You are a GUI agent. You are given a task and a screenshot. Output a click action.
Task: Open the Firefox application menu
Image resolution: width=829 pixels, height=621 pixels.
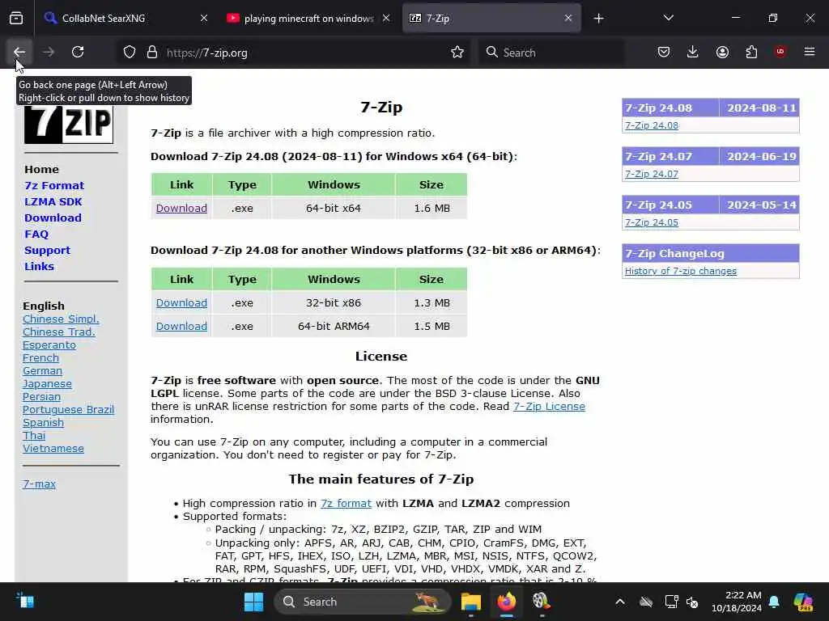pos(810,53)
